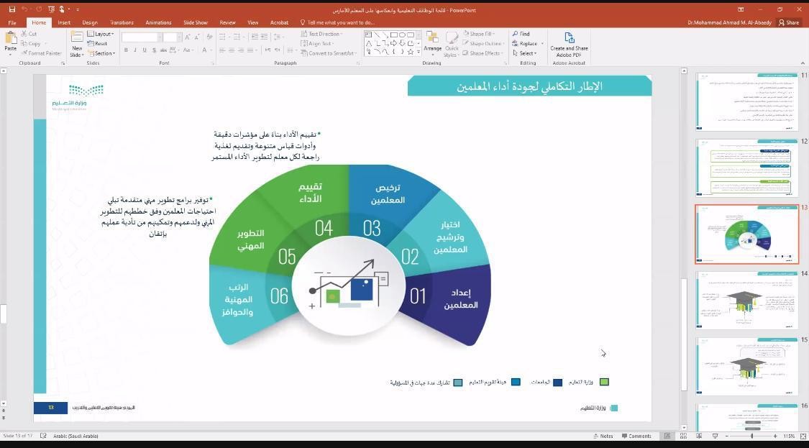Open the Section dropdown menu

coord(101,53)
